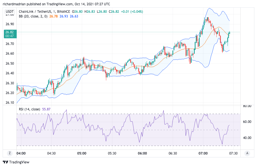Click the 05:00 time axis label
The image size is (257, 167).
pyautogui.click(x=82, y=153)
